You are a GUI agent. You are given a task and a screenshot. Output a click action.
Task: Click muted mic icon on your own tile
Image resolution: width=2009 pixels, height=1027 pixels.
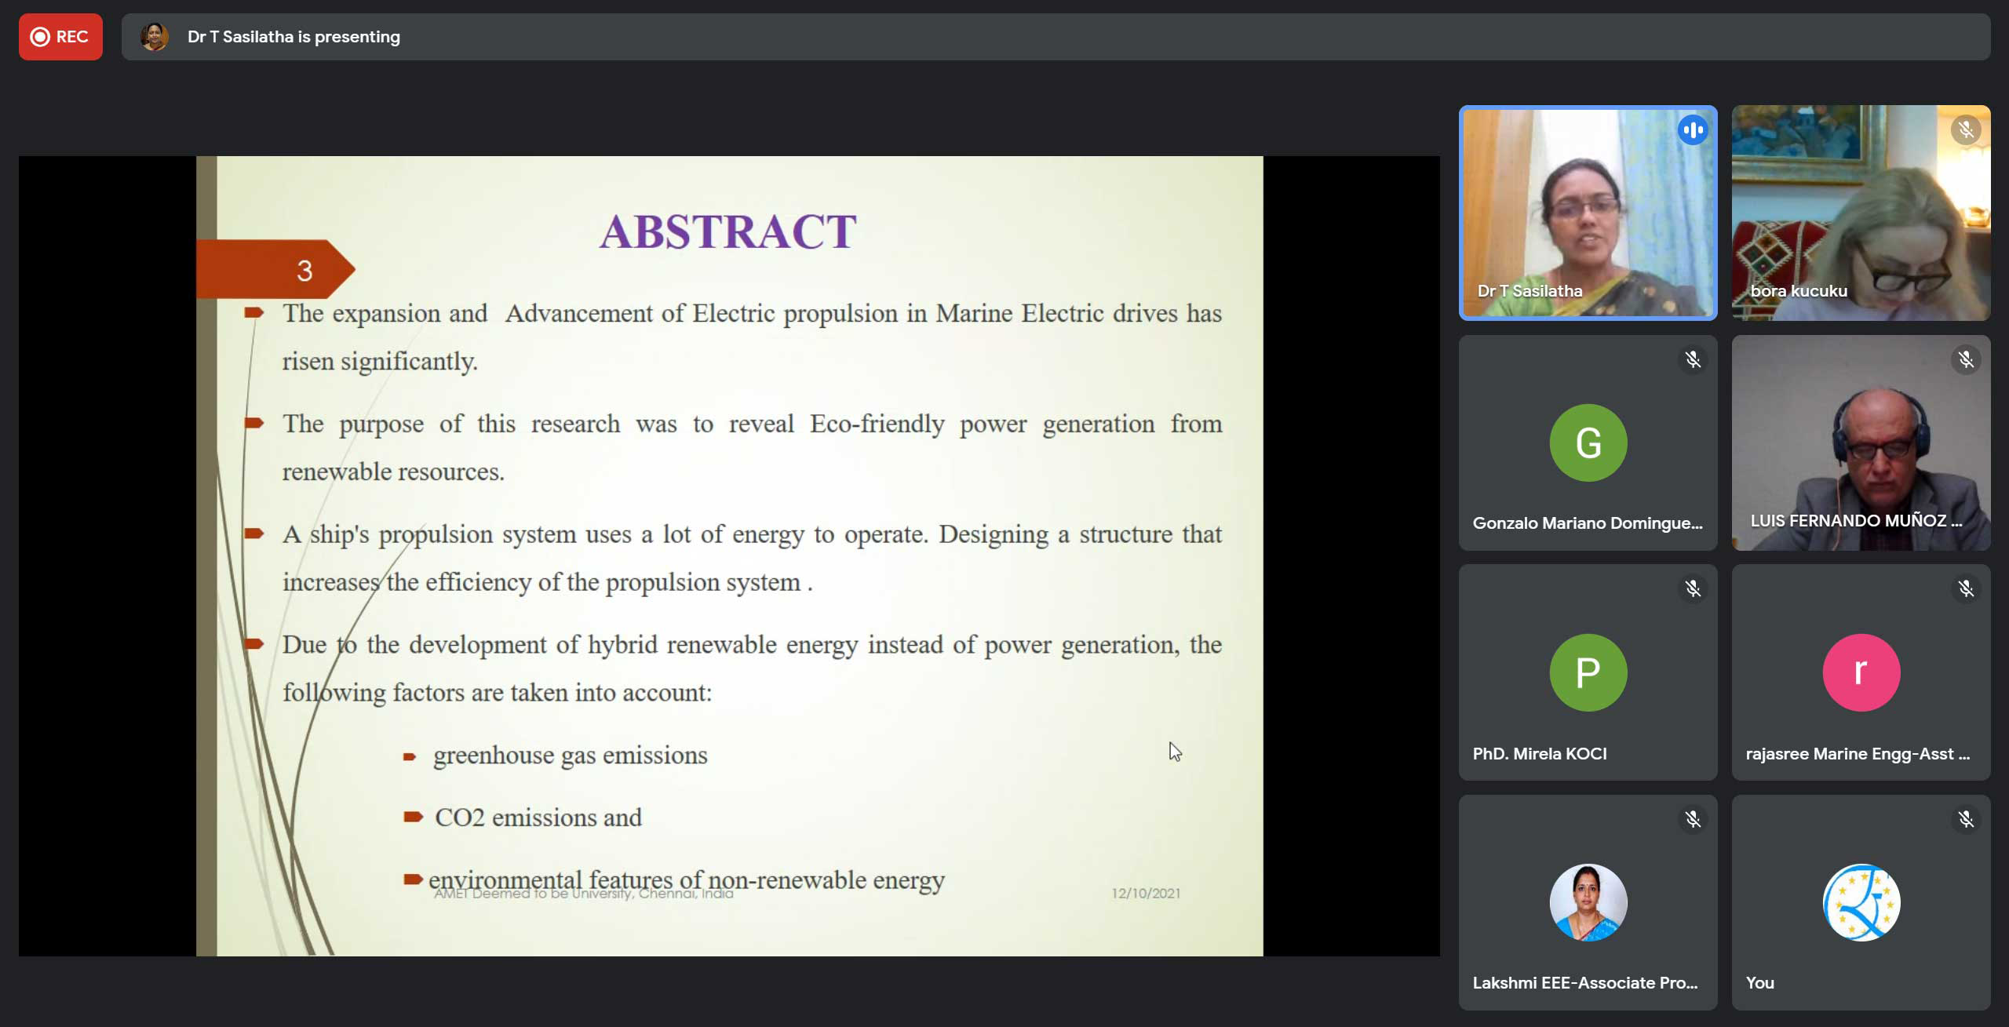coord(1965,820)
